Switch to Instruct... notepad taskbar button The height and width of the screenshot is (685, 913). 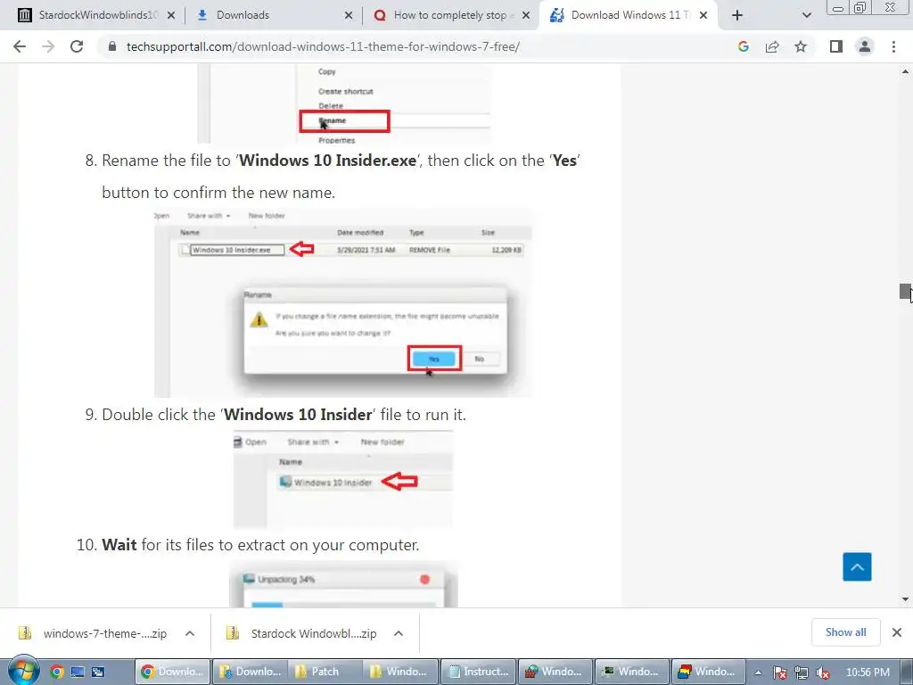tap(479, 672)
